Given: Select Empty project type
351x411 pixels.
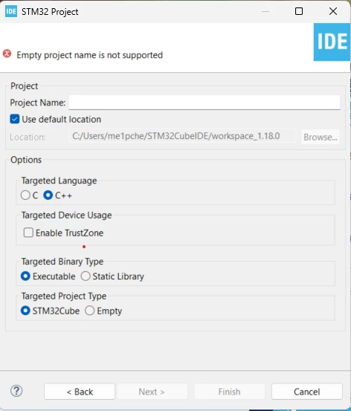Looking at the screenshot, I should pyautogui.click(x=90, y=311).
